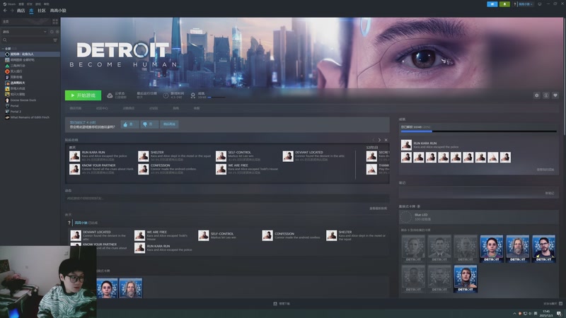Image resolution: width=566 pixels, height=318 pixels.
Task: Open friends and chat at bottom right
Action: coord(553,304)
